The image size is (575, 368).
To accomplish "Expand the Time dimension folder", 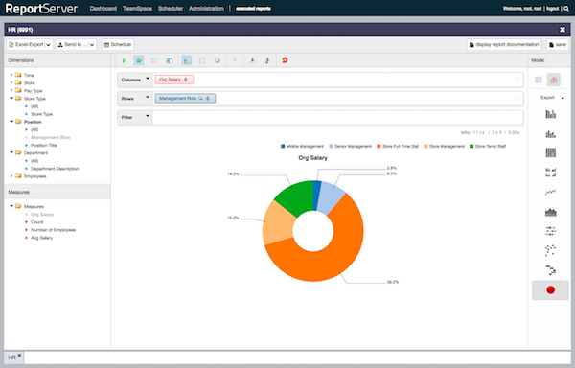I will (x=11, y=75).
